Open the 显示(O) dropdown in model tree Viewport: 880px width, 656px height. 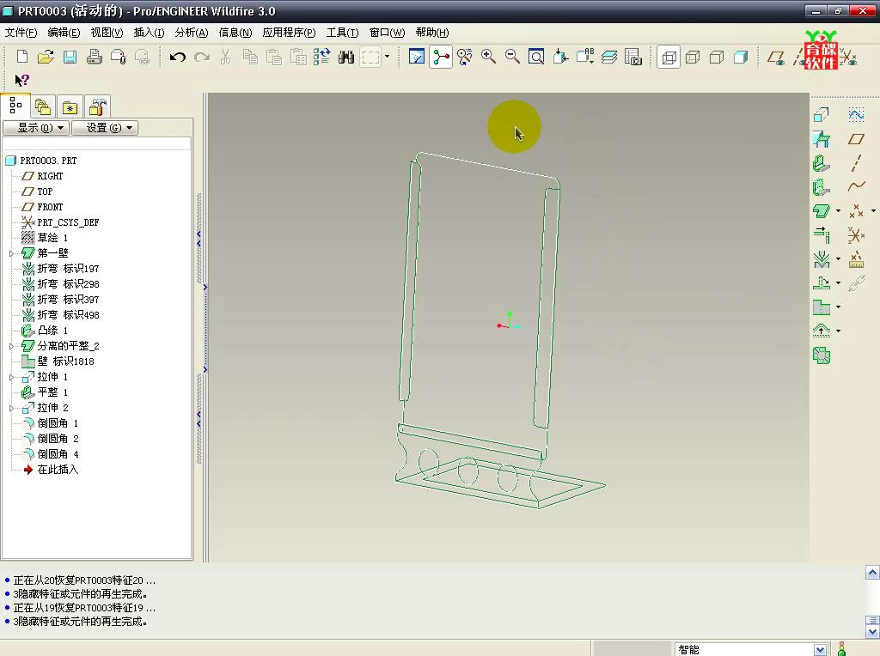[36, 128]
